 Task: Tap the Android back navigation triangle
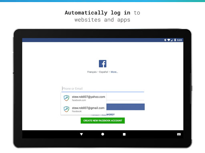point(81,134)
